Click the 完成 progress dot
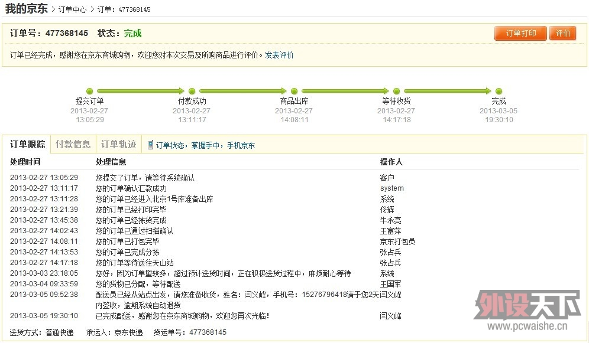 499,91
